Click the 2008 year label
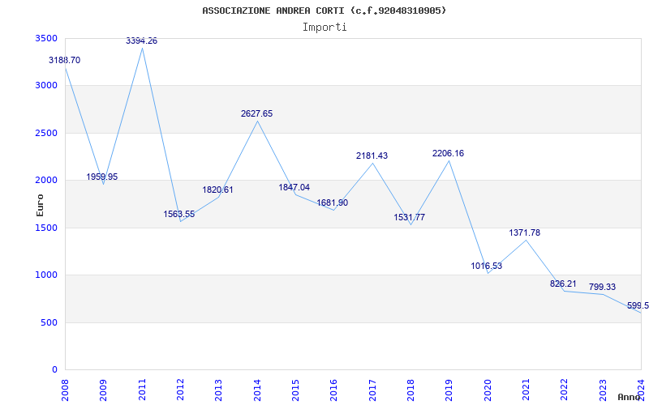Image resolution: width=649 pixels, height=405 pixels. tap(65, 390)
